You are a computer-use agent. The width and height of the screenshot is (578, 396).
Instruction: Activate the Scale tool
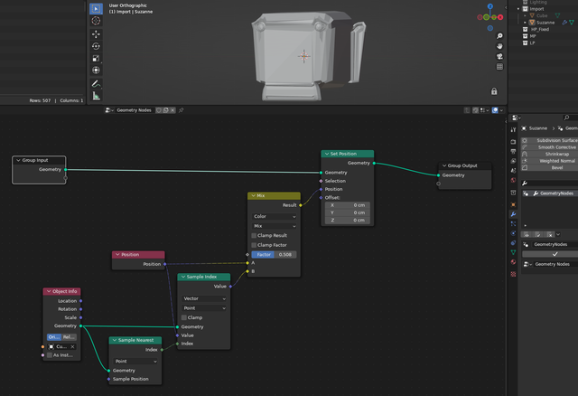(96, 58)
